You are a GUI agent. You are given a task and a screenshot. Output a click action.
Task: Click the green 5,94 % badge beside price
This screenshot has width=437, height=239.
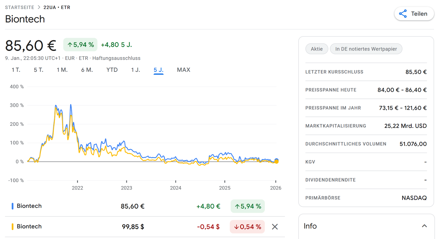pos(80,45)
